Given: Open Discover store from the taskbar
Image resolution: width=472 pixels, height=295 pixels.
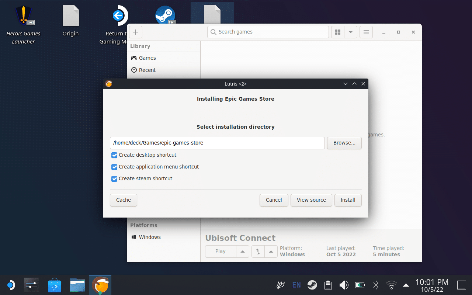Looking at the screenshot, I should click(x=55, y=285).
